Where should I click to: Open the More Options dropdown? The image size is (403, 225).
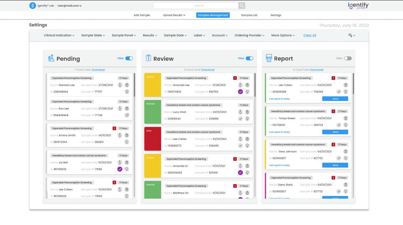coord(283,35)
